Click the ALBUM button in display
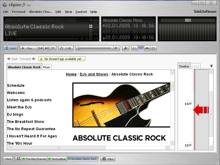This screenshot has height=165, width=220. [48, 20]
